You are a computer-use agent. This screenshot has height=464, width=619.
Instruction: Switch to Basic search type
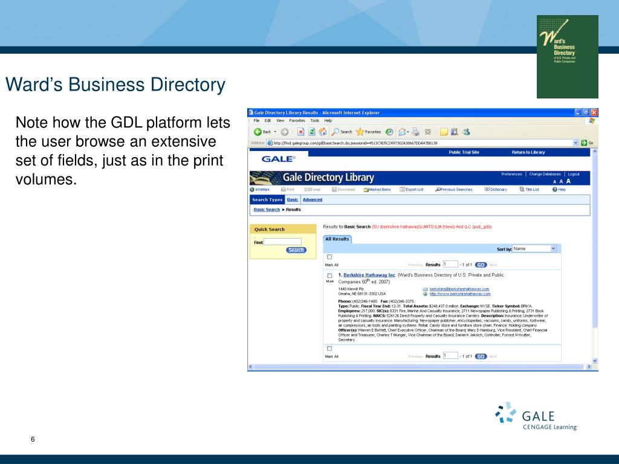tap(293, 199)
